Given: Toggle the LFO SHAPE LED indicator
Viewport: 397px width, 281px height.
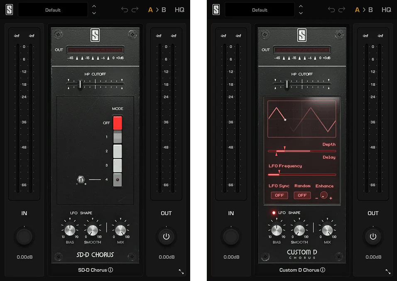Looking at the screenshot, I should coord(273,213).
